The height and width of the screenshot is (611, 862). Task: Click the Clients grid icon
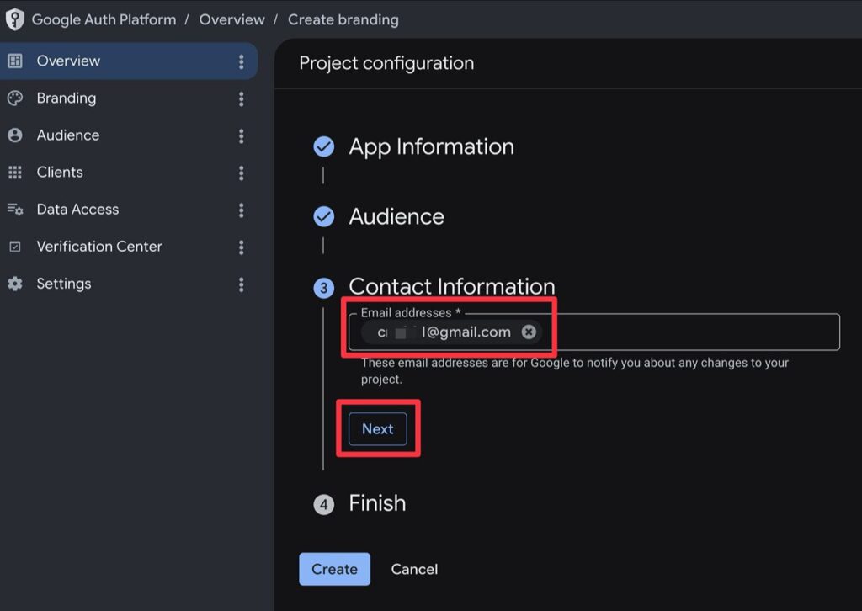pos(15,173)
